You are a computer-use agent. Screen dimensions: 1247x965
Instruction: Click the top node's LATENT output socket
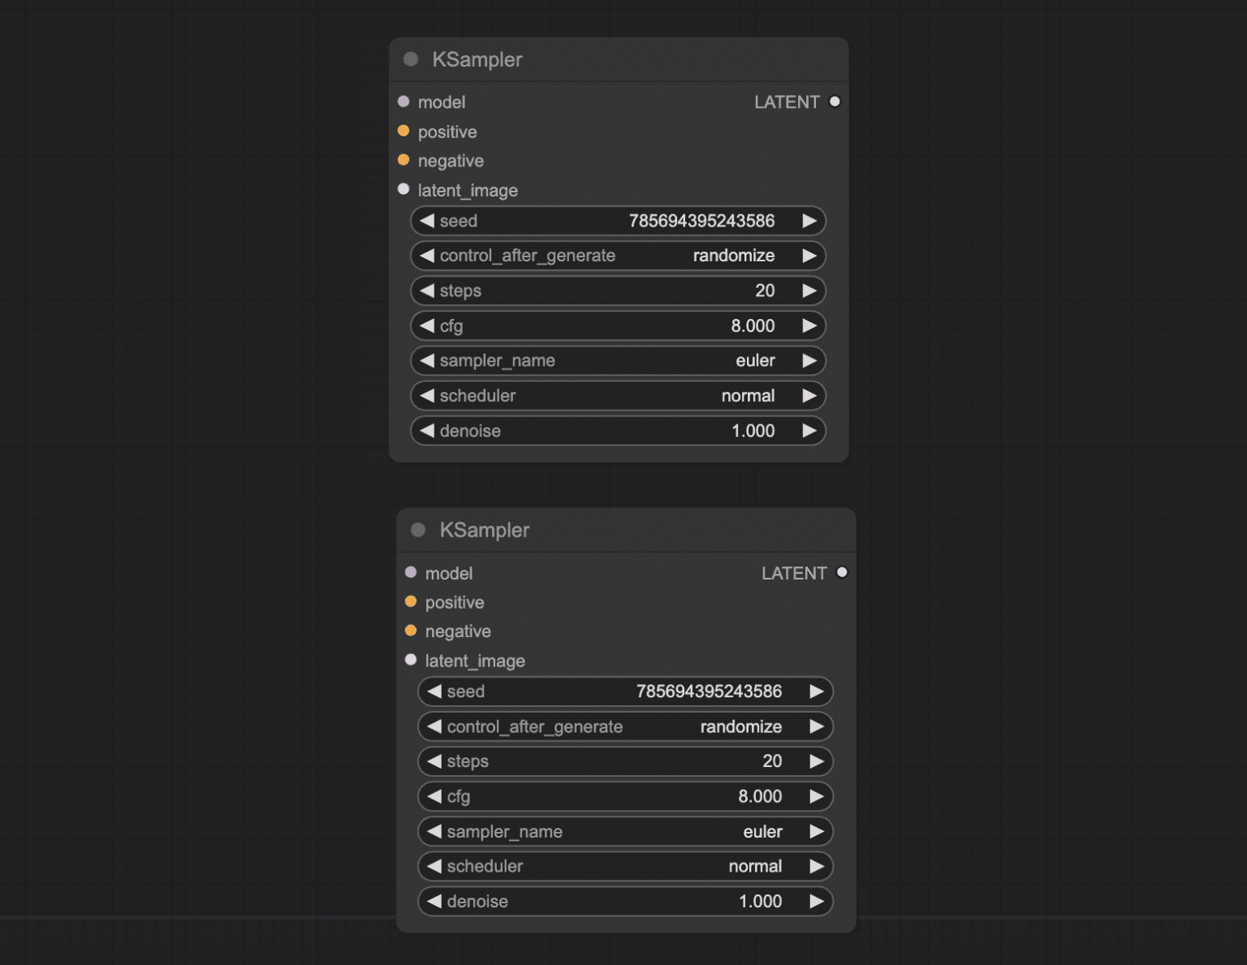click(x=835, y=101)
